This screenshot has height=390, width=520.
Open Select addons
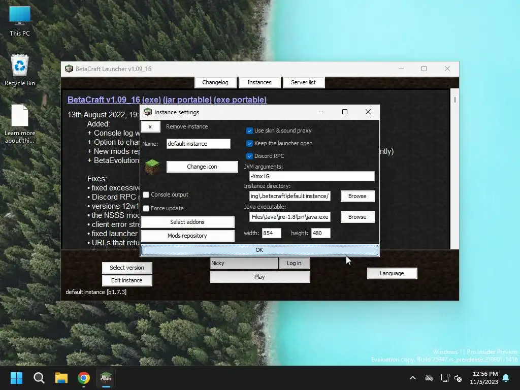point(187,222)
